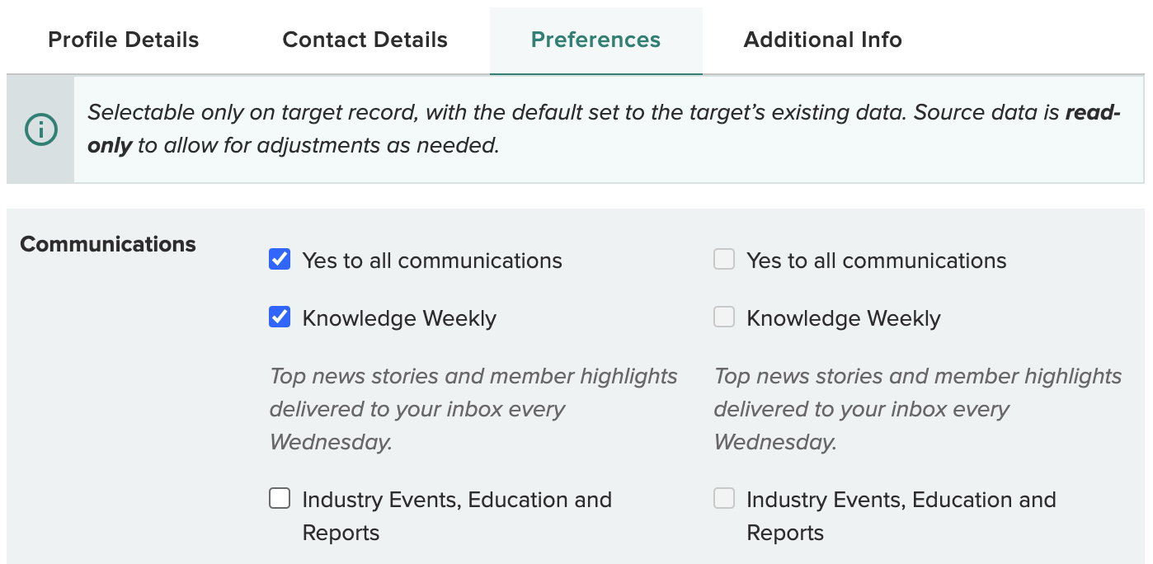Screen dimensions: 1153x564
Task: Click the Communications section heading
Action: coord(108,244)
